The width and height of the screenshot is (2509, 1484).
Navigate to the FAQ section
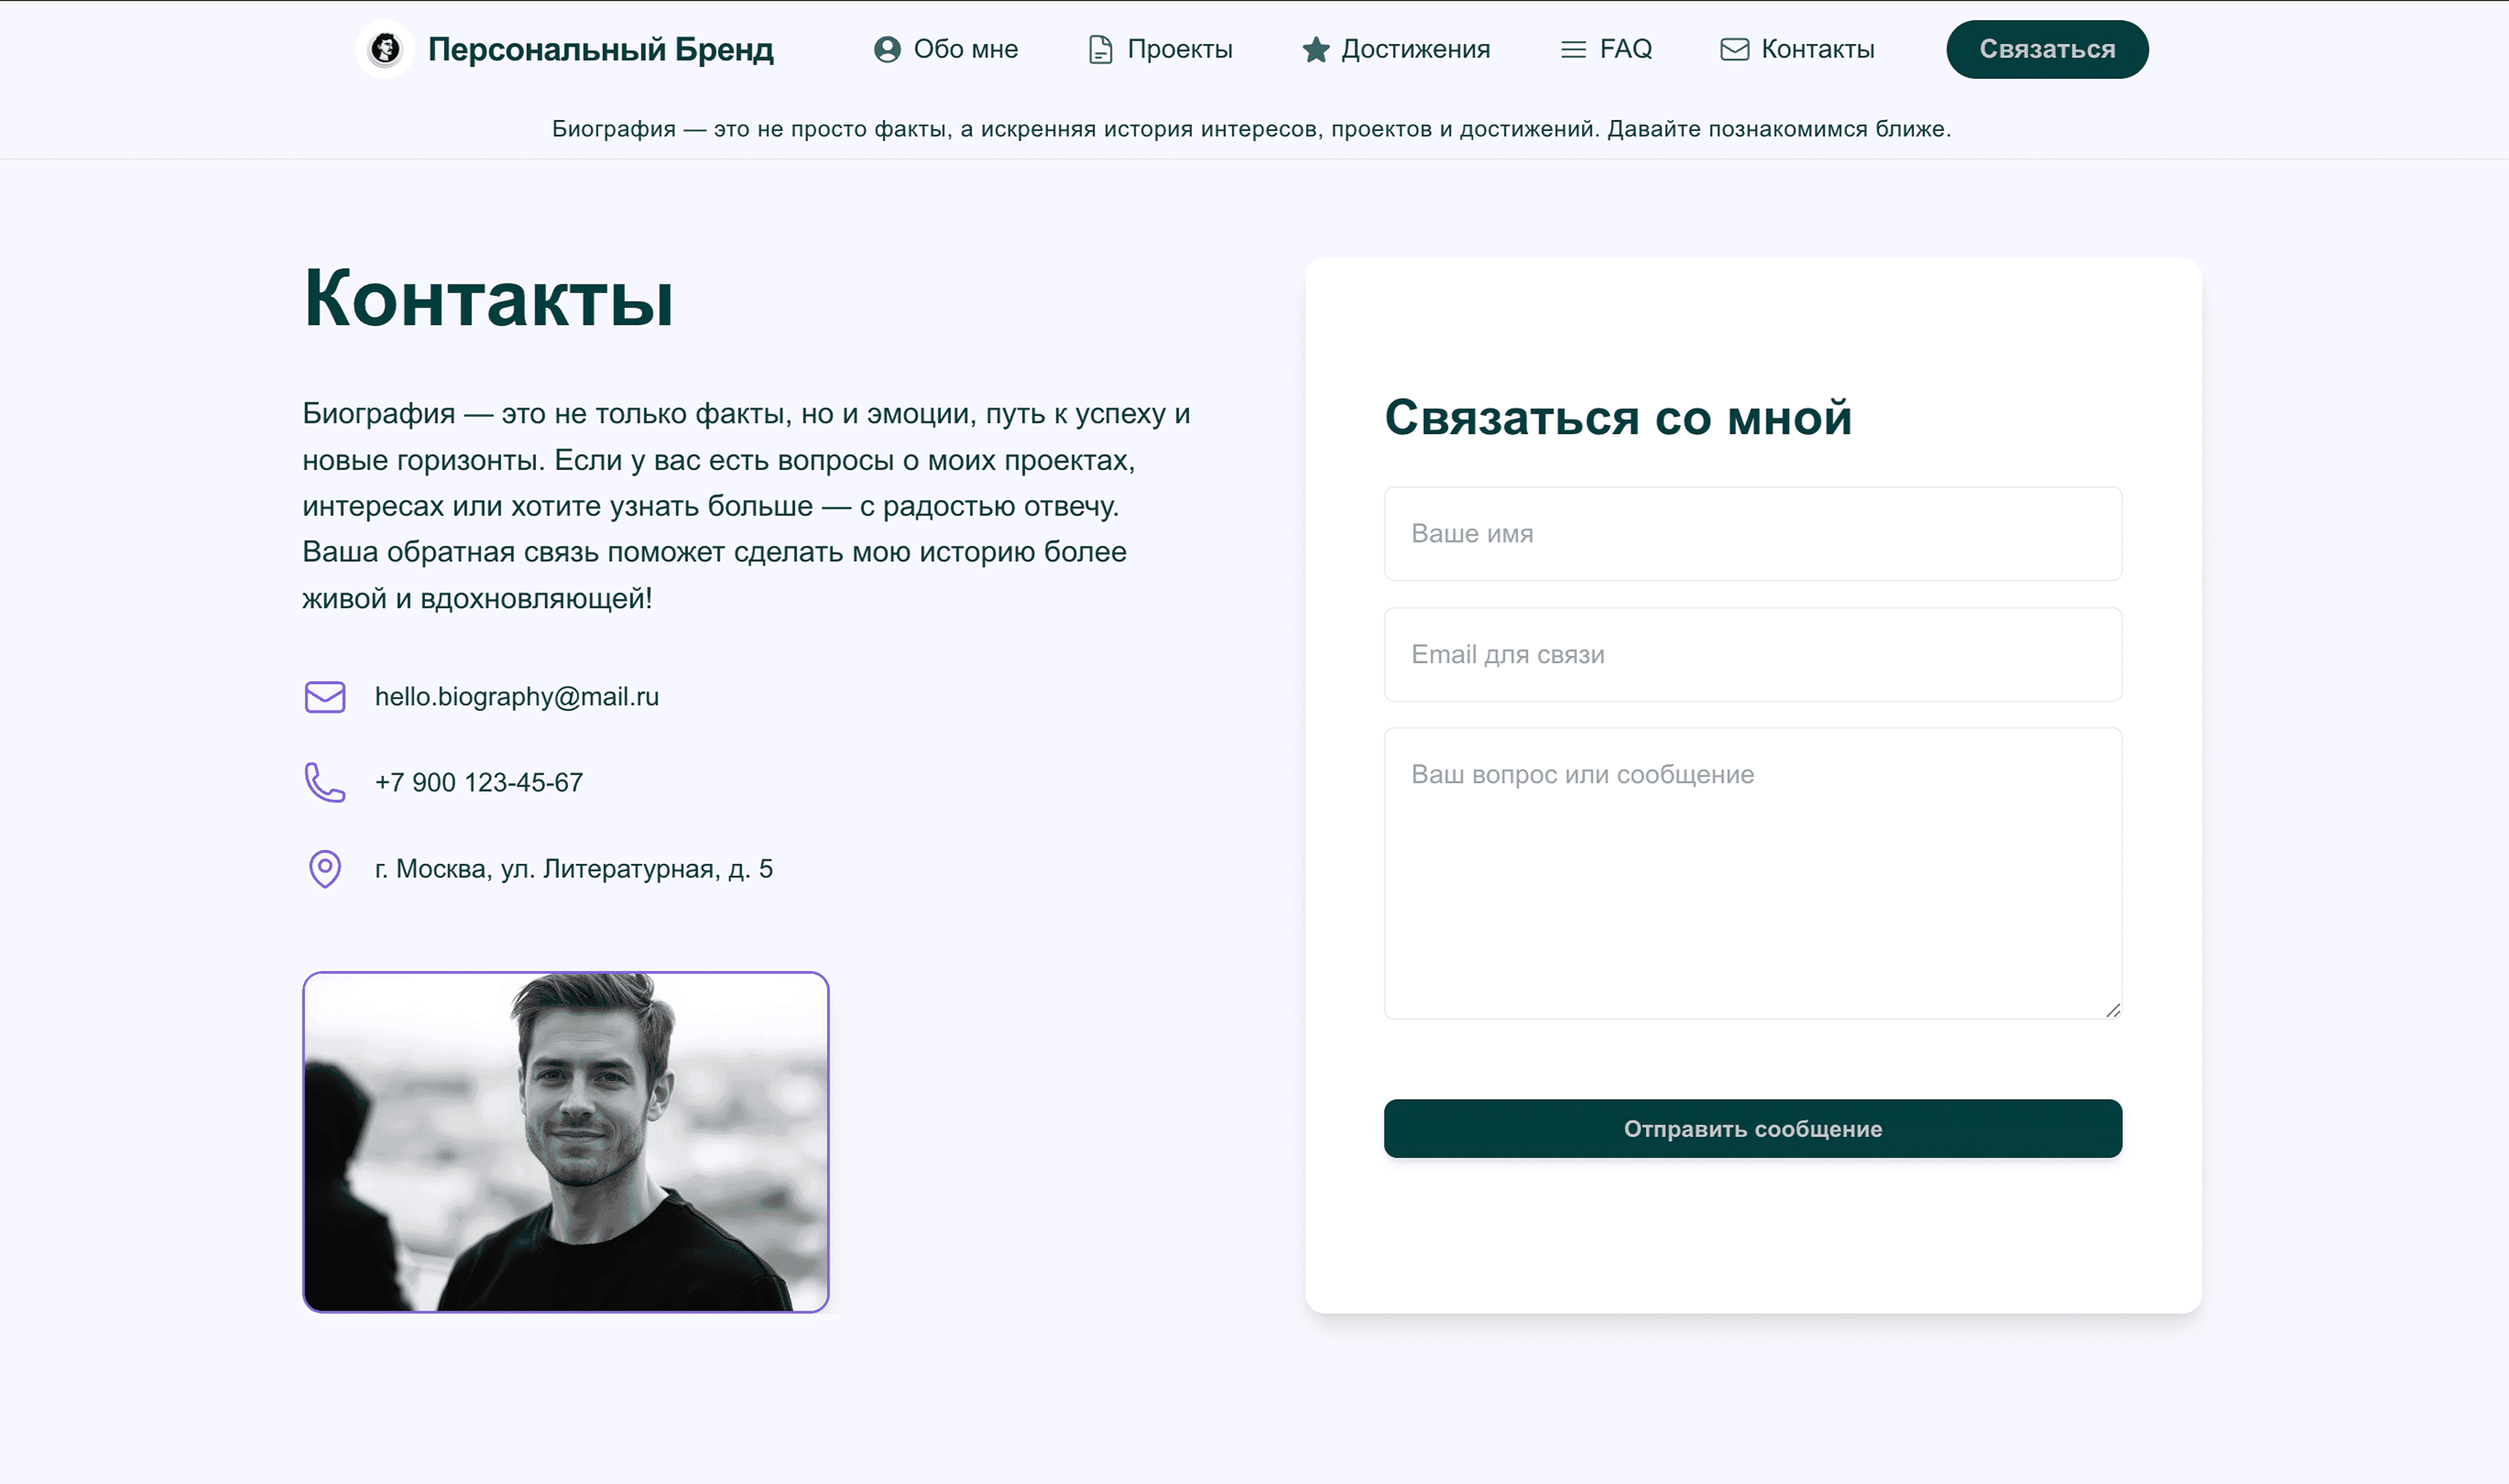click(x=1625, y=48)
